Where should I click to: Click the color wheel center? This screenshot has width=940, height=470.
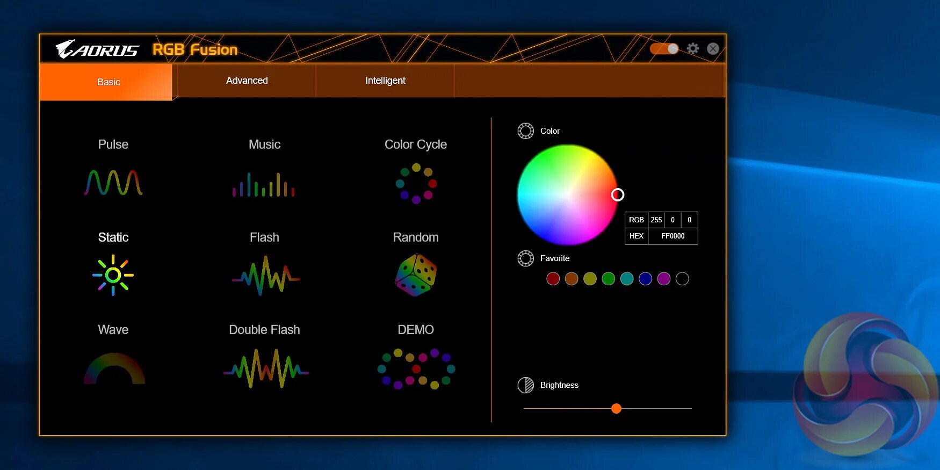tap(567, 195)
